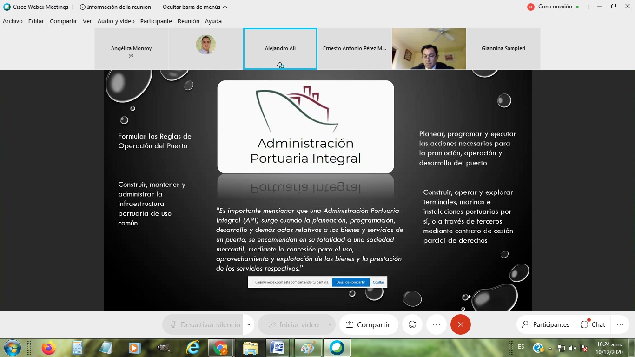Click the network tray icon
This screenshot has width=635, height=357.
click(562, 348)
